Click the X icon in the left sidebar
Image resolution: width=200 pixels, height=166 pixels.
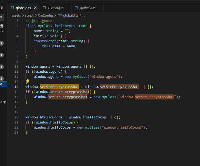click(x=1, y=84)
